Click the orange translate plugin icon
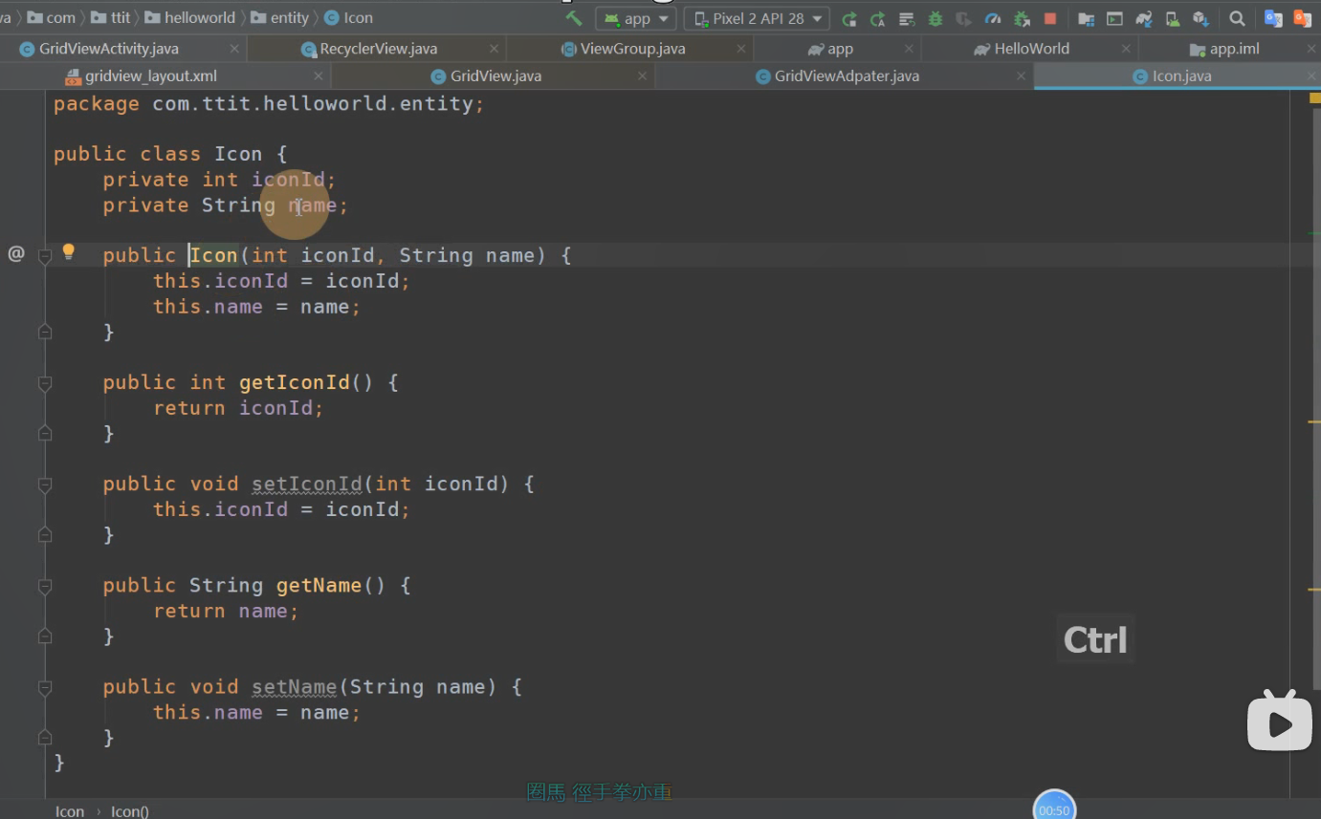 (1302, 18)
